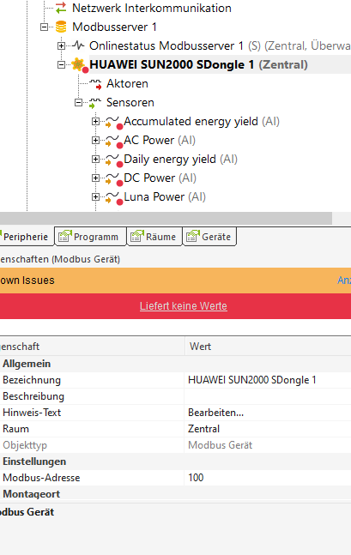The image size is (351, 555).
Task: Expand the Luna Power sensor
Action: point(95,196)
